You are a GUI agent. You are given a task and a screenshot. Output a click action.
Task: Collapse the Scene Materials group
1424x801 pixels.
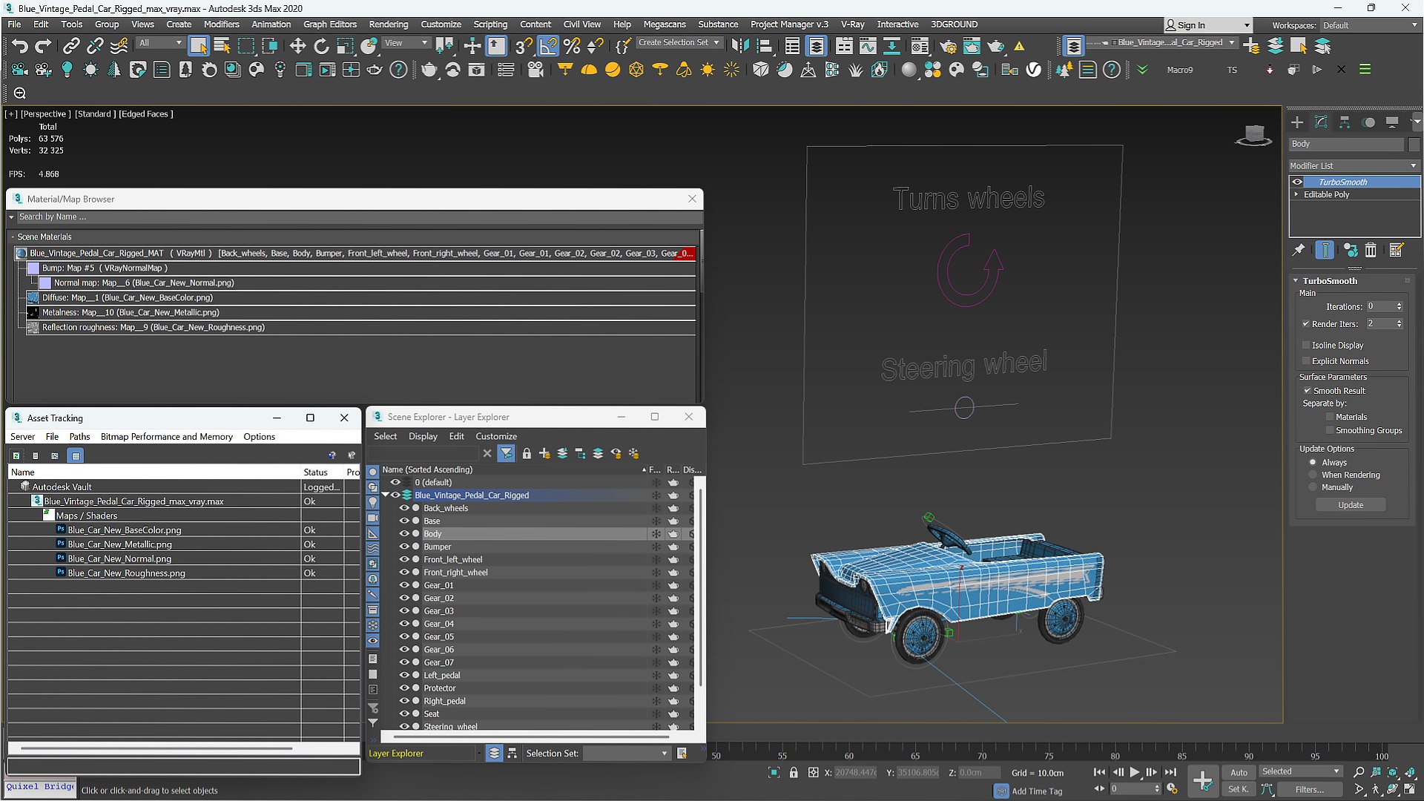pyautogui.click(x=13, y=237)
